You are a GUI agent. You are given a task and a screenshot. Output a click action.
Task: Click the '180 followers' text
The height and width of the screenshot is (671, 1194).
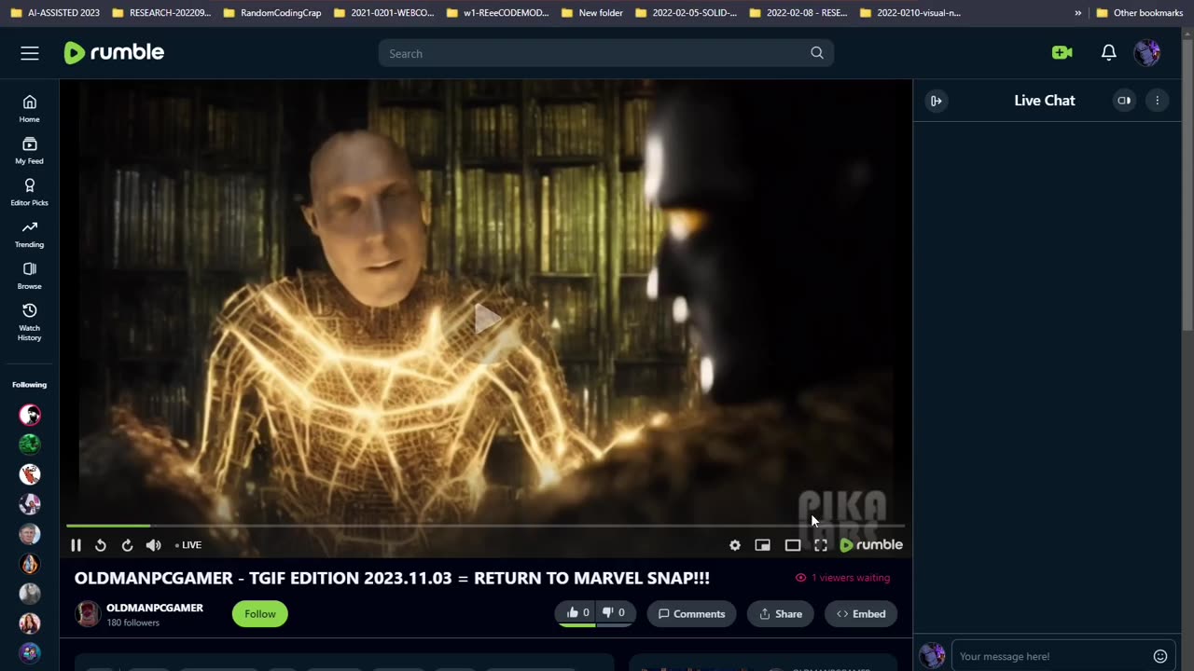pyautogui.click(x=133, y=623)
